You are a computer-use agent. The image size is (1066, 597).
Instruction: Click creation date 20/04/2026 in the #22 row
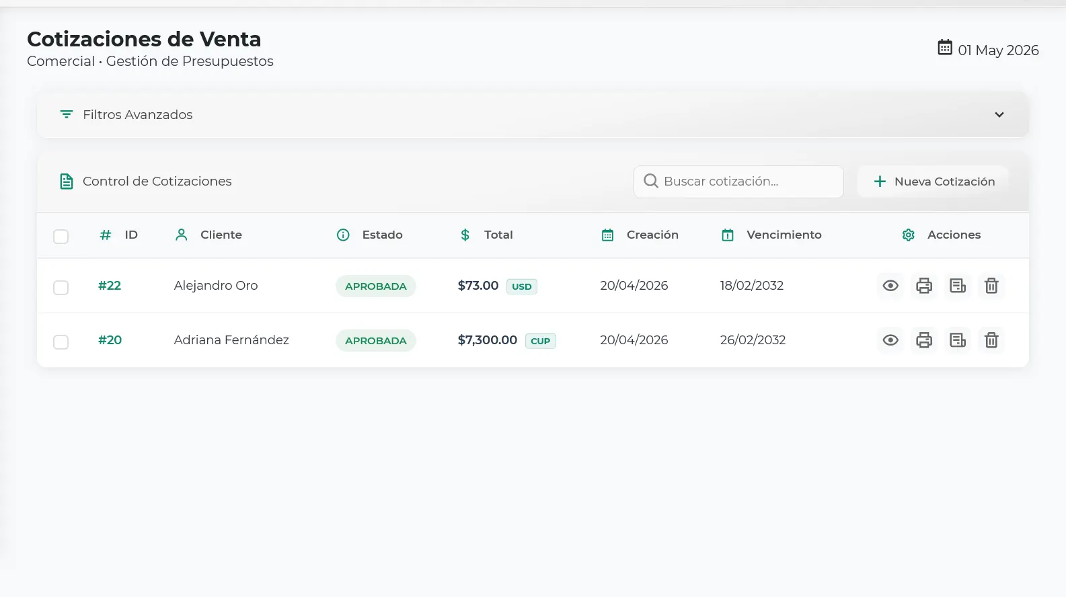click(634, 285)
